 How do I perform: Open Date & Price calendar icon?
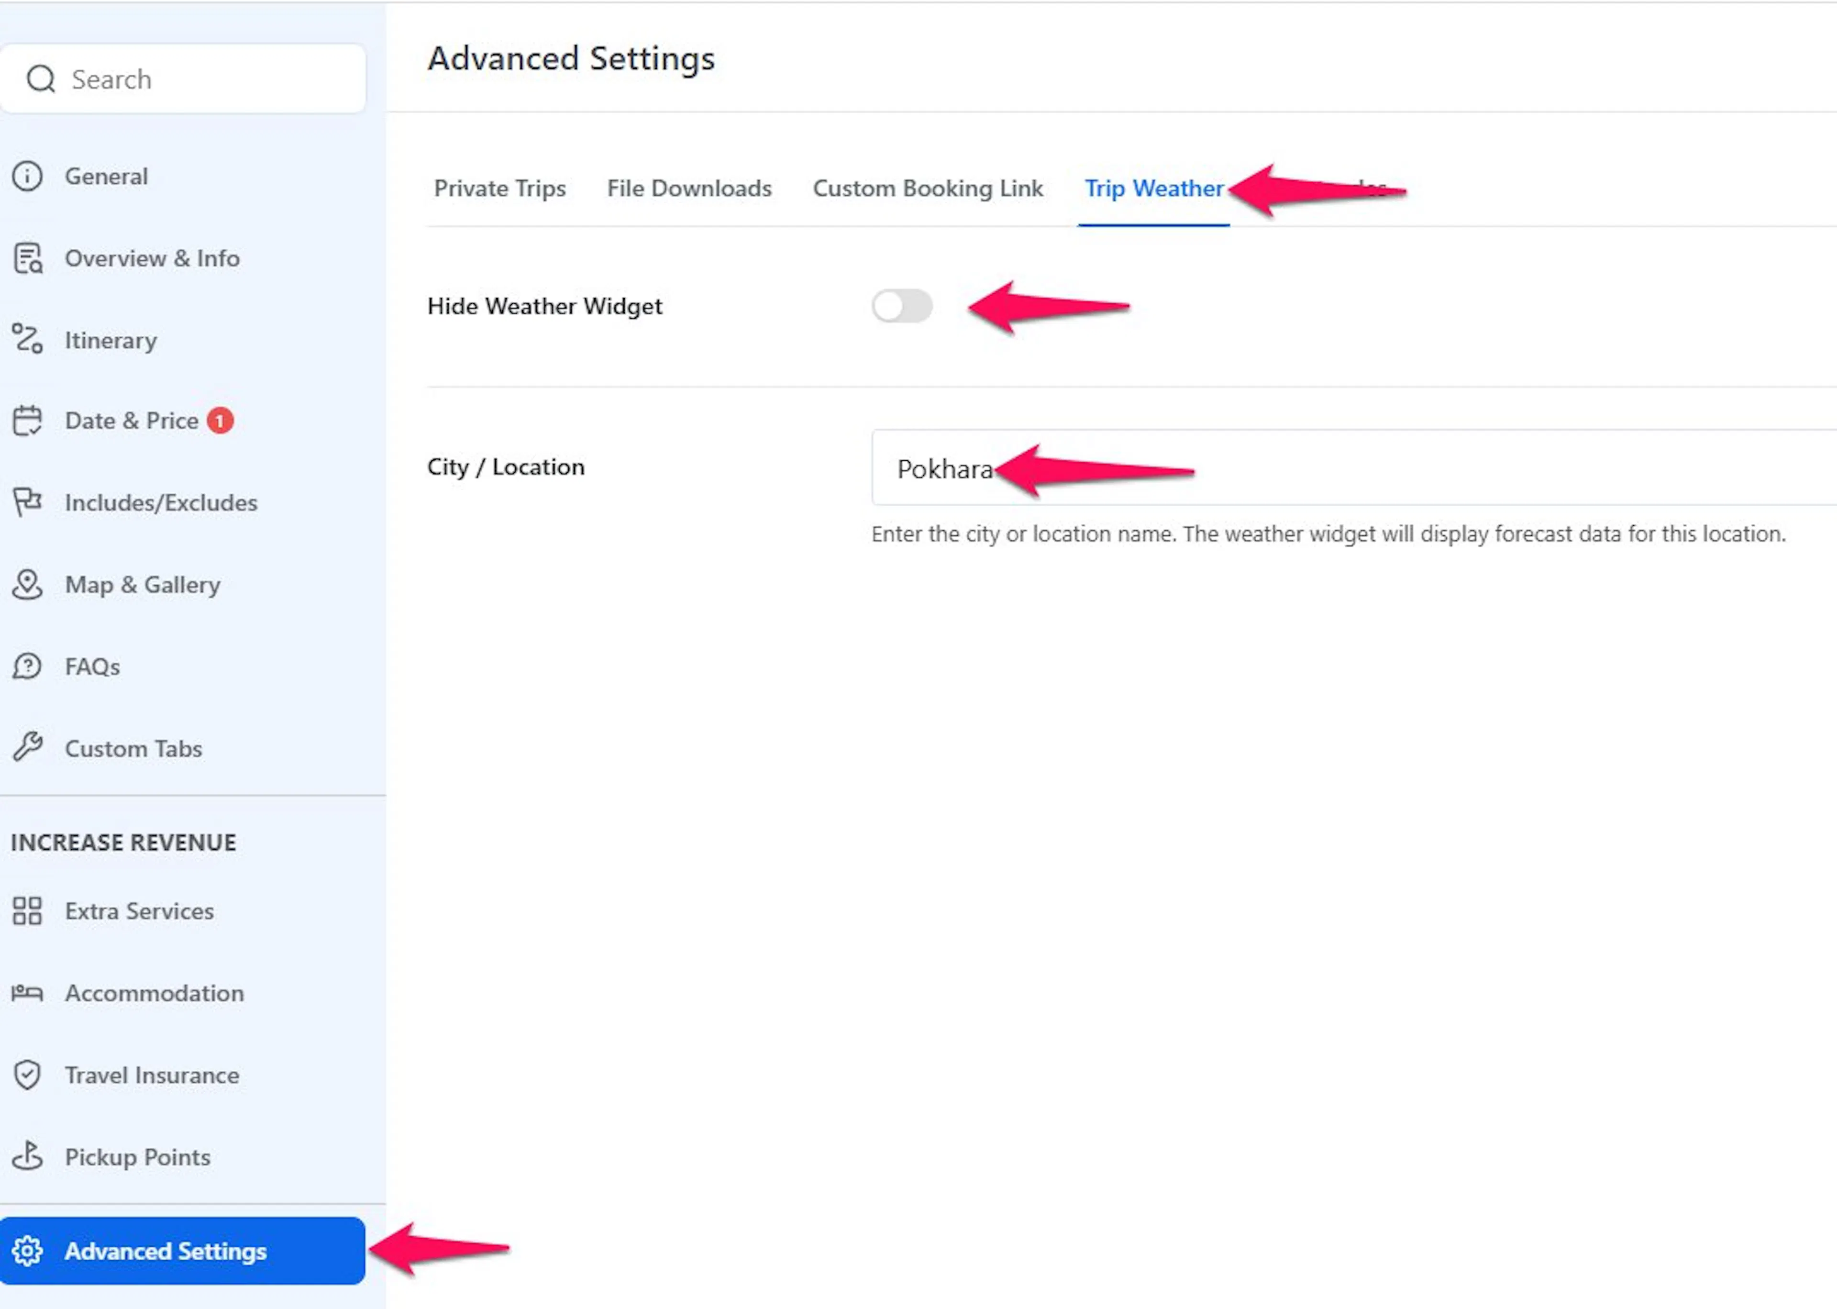pyautogui.click(x=27, y=421)
